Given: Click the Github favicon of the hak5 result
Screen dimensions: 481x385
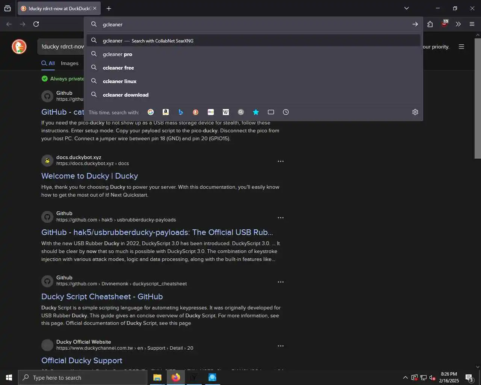Looking at the screenshot, I should 47,217.
